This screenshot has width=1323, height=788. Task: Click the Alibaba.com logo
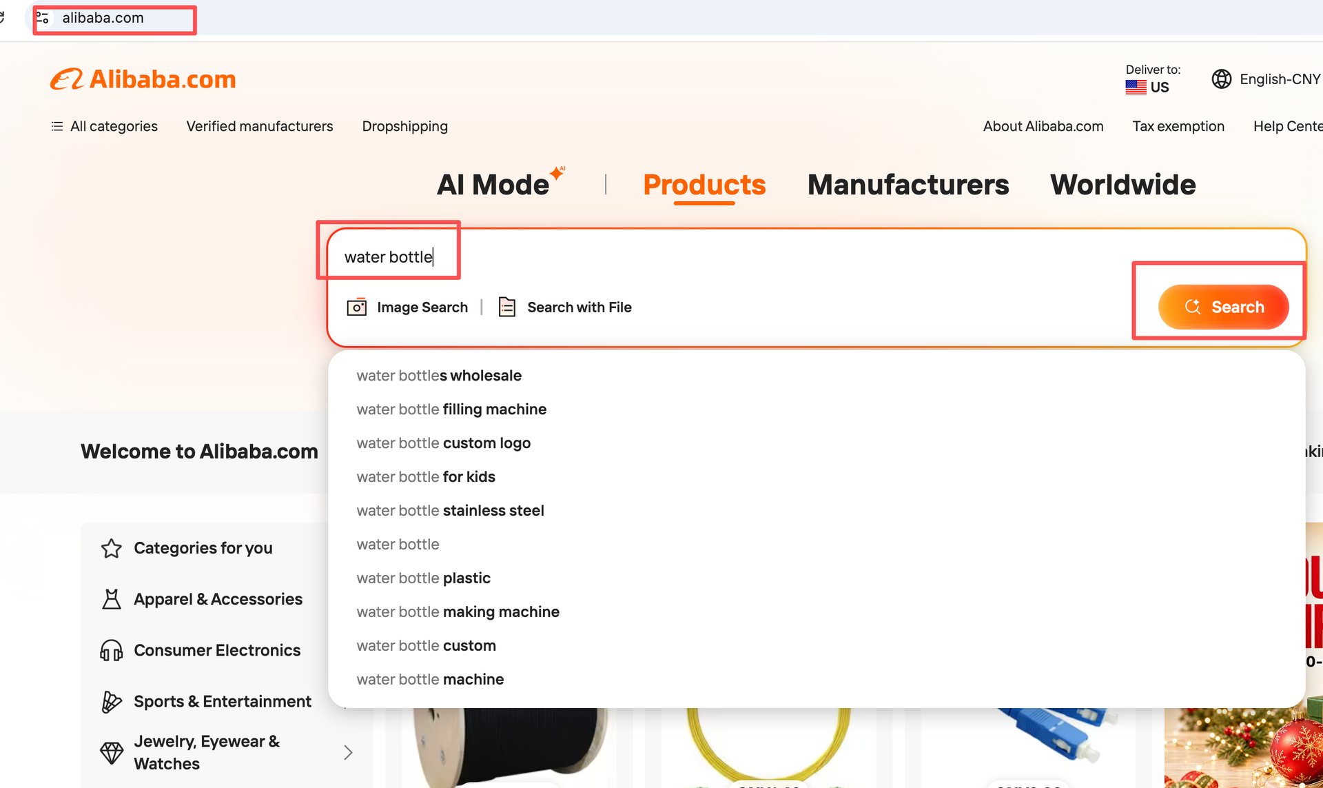(143, 79)
